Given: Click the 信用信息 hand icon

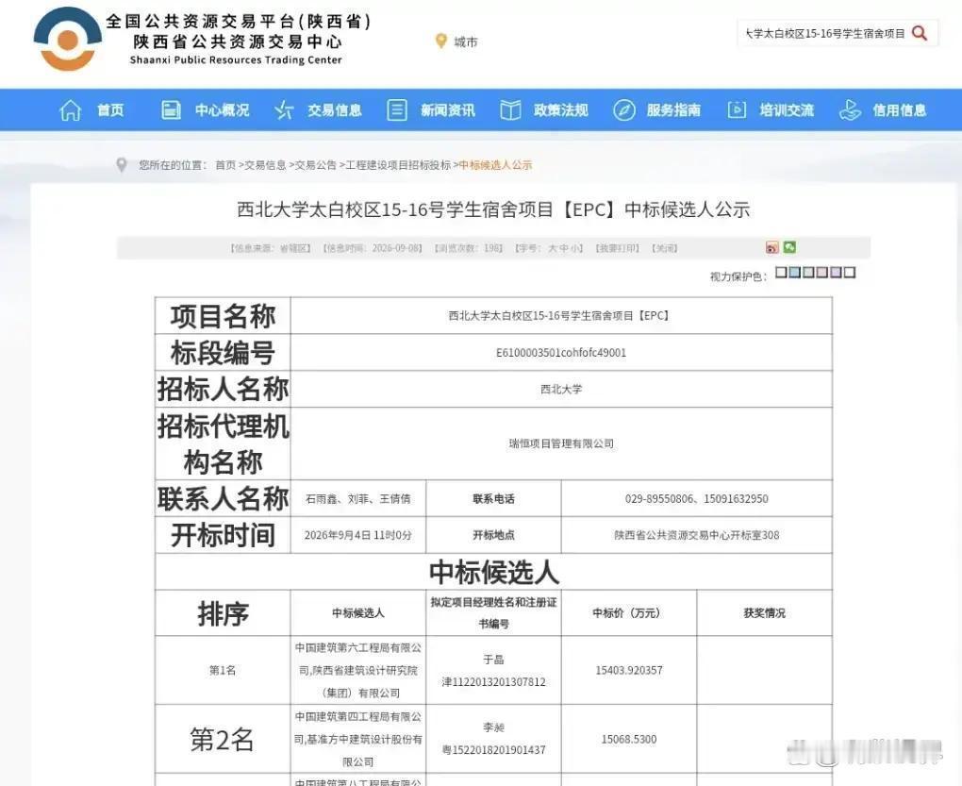Looking at the screenshot, I should point(850,110).
